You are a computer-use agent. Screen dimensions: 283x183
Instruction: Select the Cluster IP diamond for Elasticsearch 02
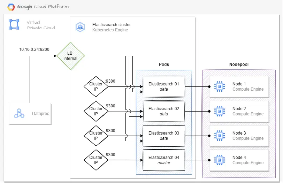pos(96,111)
